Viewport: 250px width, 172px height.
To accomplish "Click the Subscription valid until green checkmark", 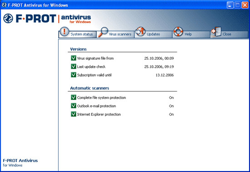I will tap(74, 75).
